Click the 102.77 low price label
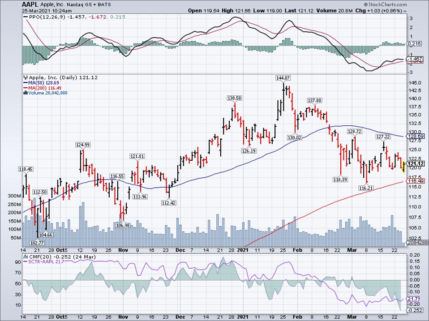429x321 pixels. (x=37, y=243)
